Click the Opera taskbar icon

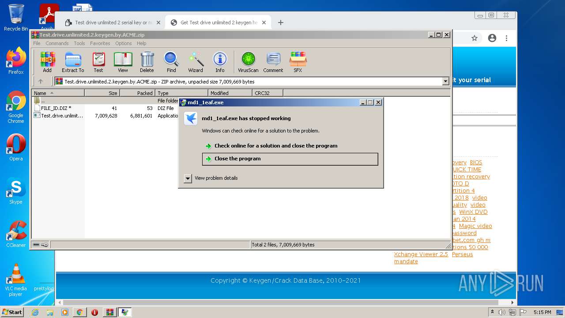[94, 312]
